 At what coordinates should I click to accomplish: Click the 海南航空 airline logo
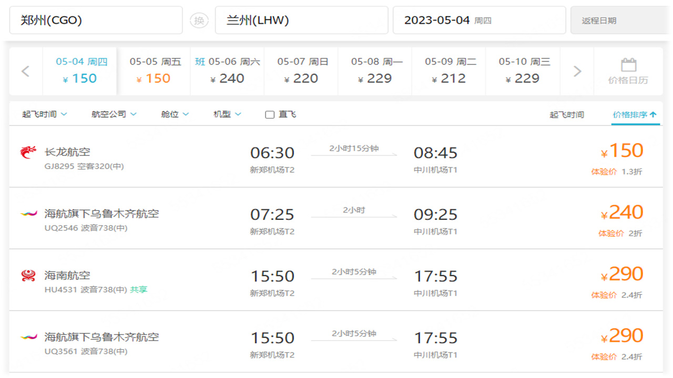pos(28,275)
